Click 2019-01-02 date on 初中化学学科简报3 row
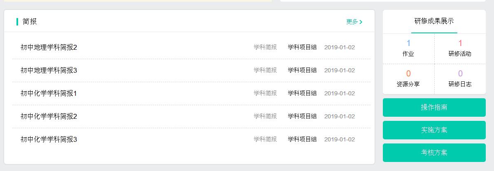This screenshot has height=171, width=494. click(x=339, y=139)
